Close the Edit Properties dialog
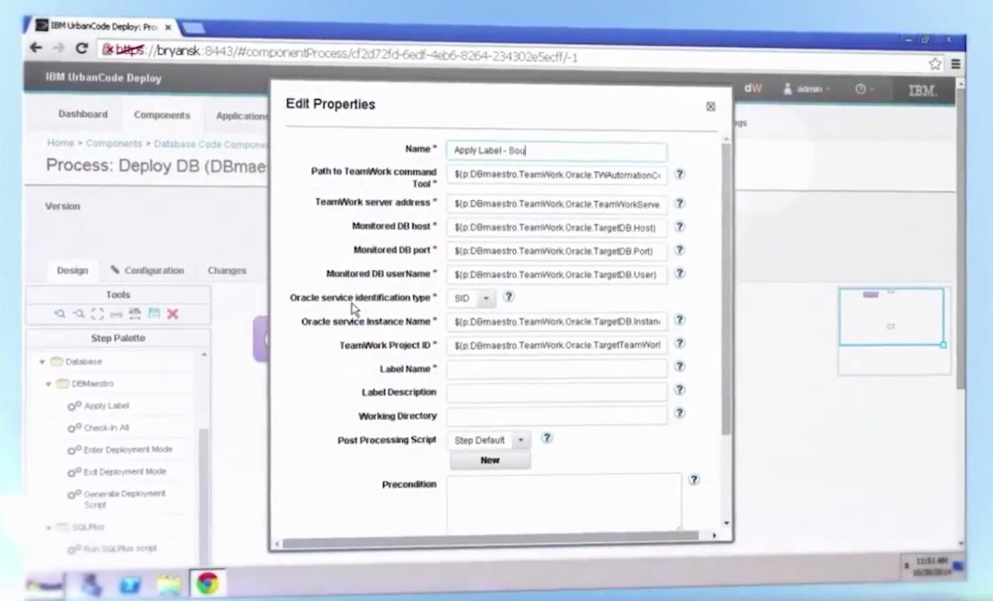Viewport: 993px width, 601px height. tap(711, 106)
